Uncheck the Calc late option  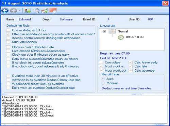[x=131, y=66]
